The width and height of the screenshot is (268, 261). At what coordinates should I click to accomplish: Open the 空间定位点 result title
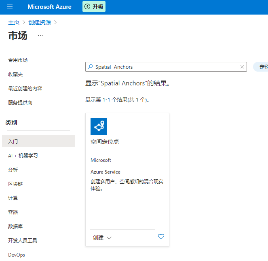click(x=105, y=142)
